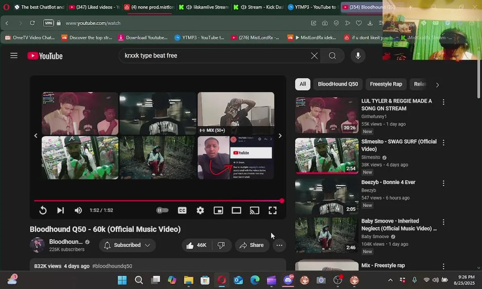Open Microsoft Edge from the taskbar
This screenshot has width=482, height=289.
coord(255,280)
